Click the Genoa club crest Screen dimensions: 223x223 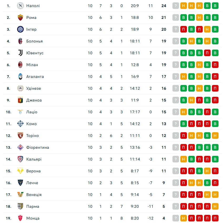pos(20,100)
